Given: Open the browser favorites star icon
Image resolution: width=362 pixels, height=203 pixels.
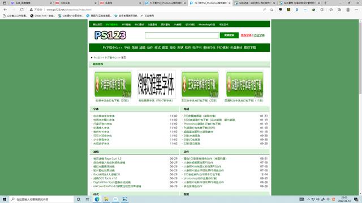Looking at the screenshot, I should [x=331, y=10].
